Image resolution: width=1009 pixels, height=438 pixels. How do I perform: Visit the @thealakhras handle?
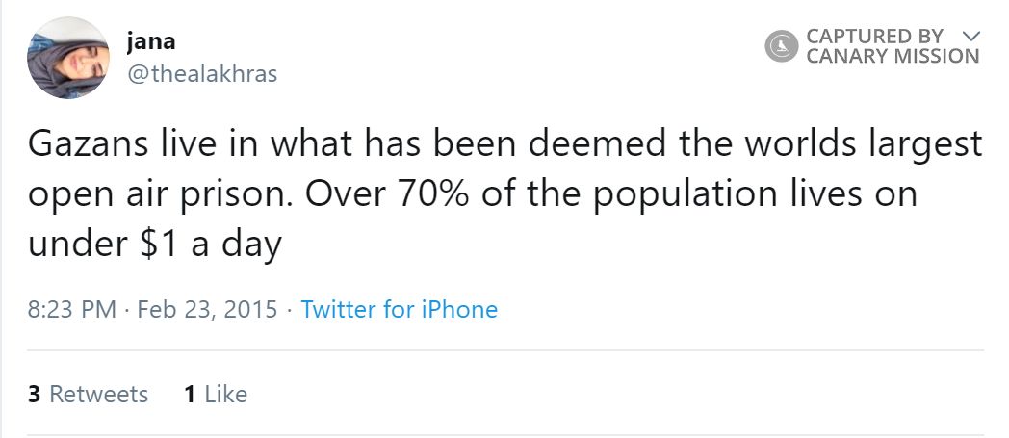click(x=201, y=74)
